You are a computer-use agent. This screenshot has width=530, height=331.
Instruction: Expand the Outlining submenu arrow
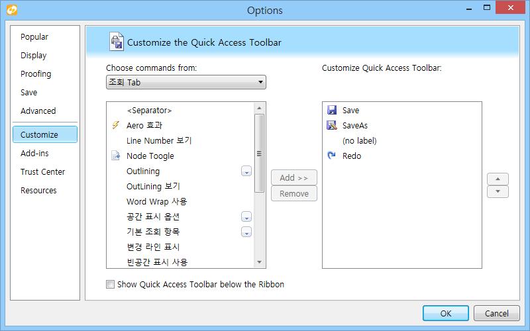pos(246,171)
